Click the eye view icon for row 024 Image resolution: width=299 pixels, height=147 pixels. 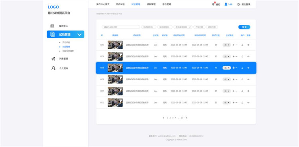[x=248, y=68]
